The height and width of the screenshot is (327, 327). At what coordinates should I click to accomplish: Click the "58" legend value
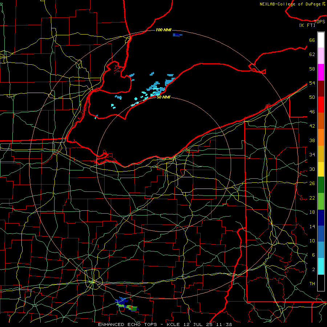pyautogui.click(x=312, y=69)
